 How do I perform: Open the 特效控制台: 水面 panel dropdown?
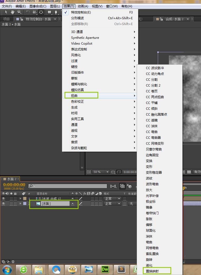55,19
